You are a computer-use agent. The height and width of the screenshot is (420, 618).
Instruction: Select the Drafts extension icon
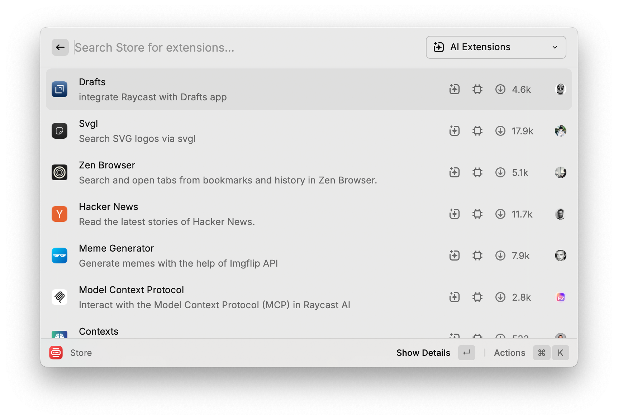click(60, 89)
